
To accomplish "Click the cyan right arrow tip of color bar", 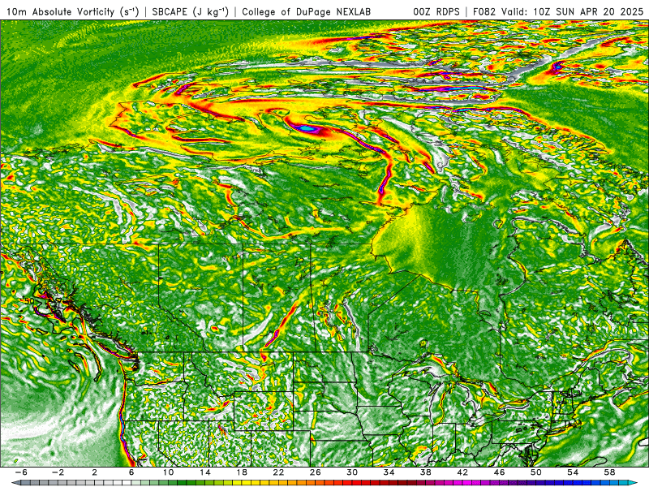I will (x=634, y=483).
